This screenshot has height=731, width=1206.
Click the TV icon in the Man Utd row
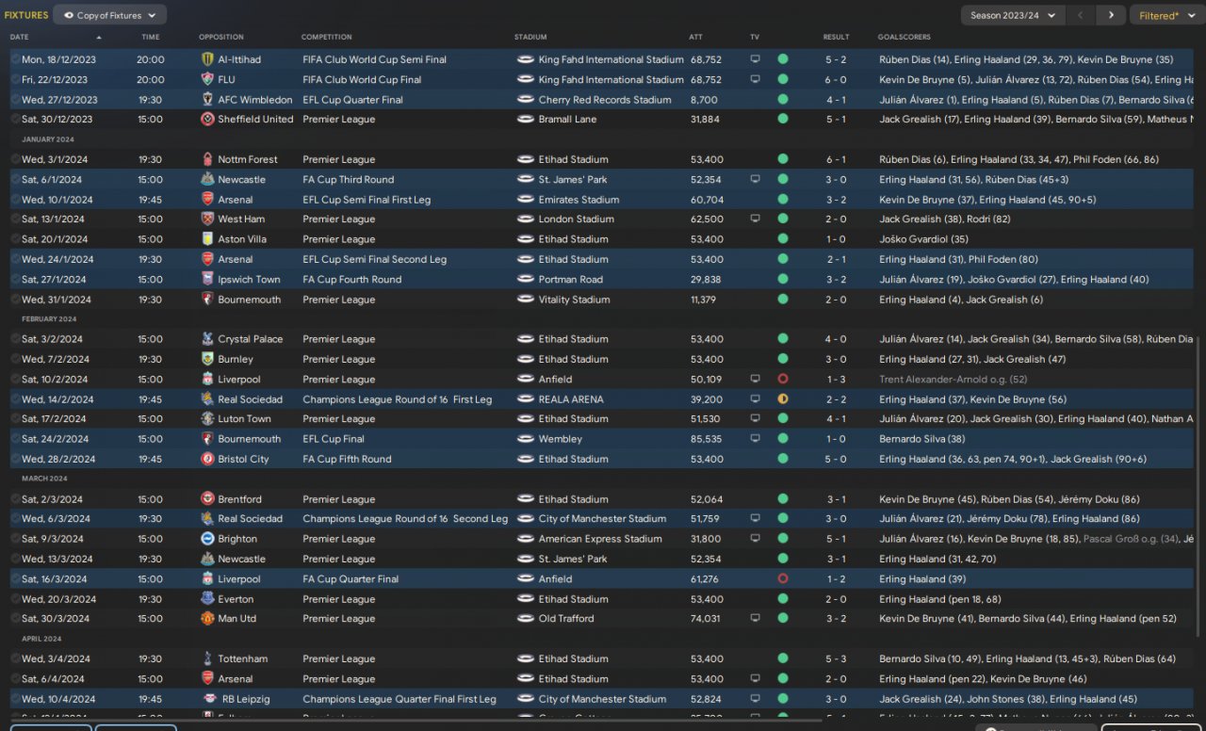tap(755, 619)
